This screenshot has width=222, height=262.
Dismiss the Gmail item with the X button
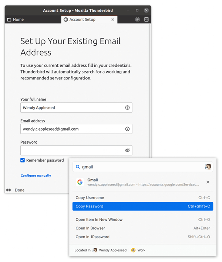tap(208, 182)
